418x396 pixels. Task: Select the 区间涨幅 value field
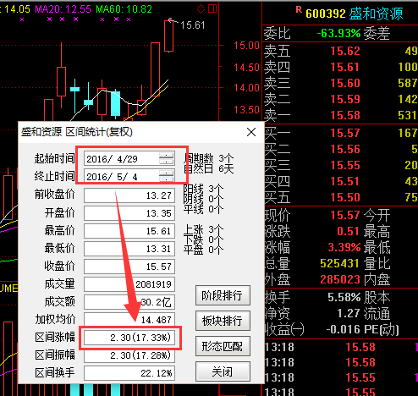(129, 338)
